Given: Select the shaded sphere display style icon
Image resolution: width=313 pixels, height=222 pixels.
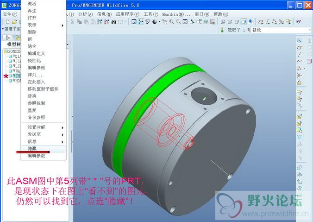Looking at the screenshot, I should (155, 22).
